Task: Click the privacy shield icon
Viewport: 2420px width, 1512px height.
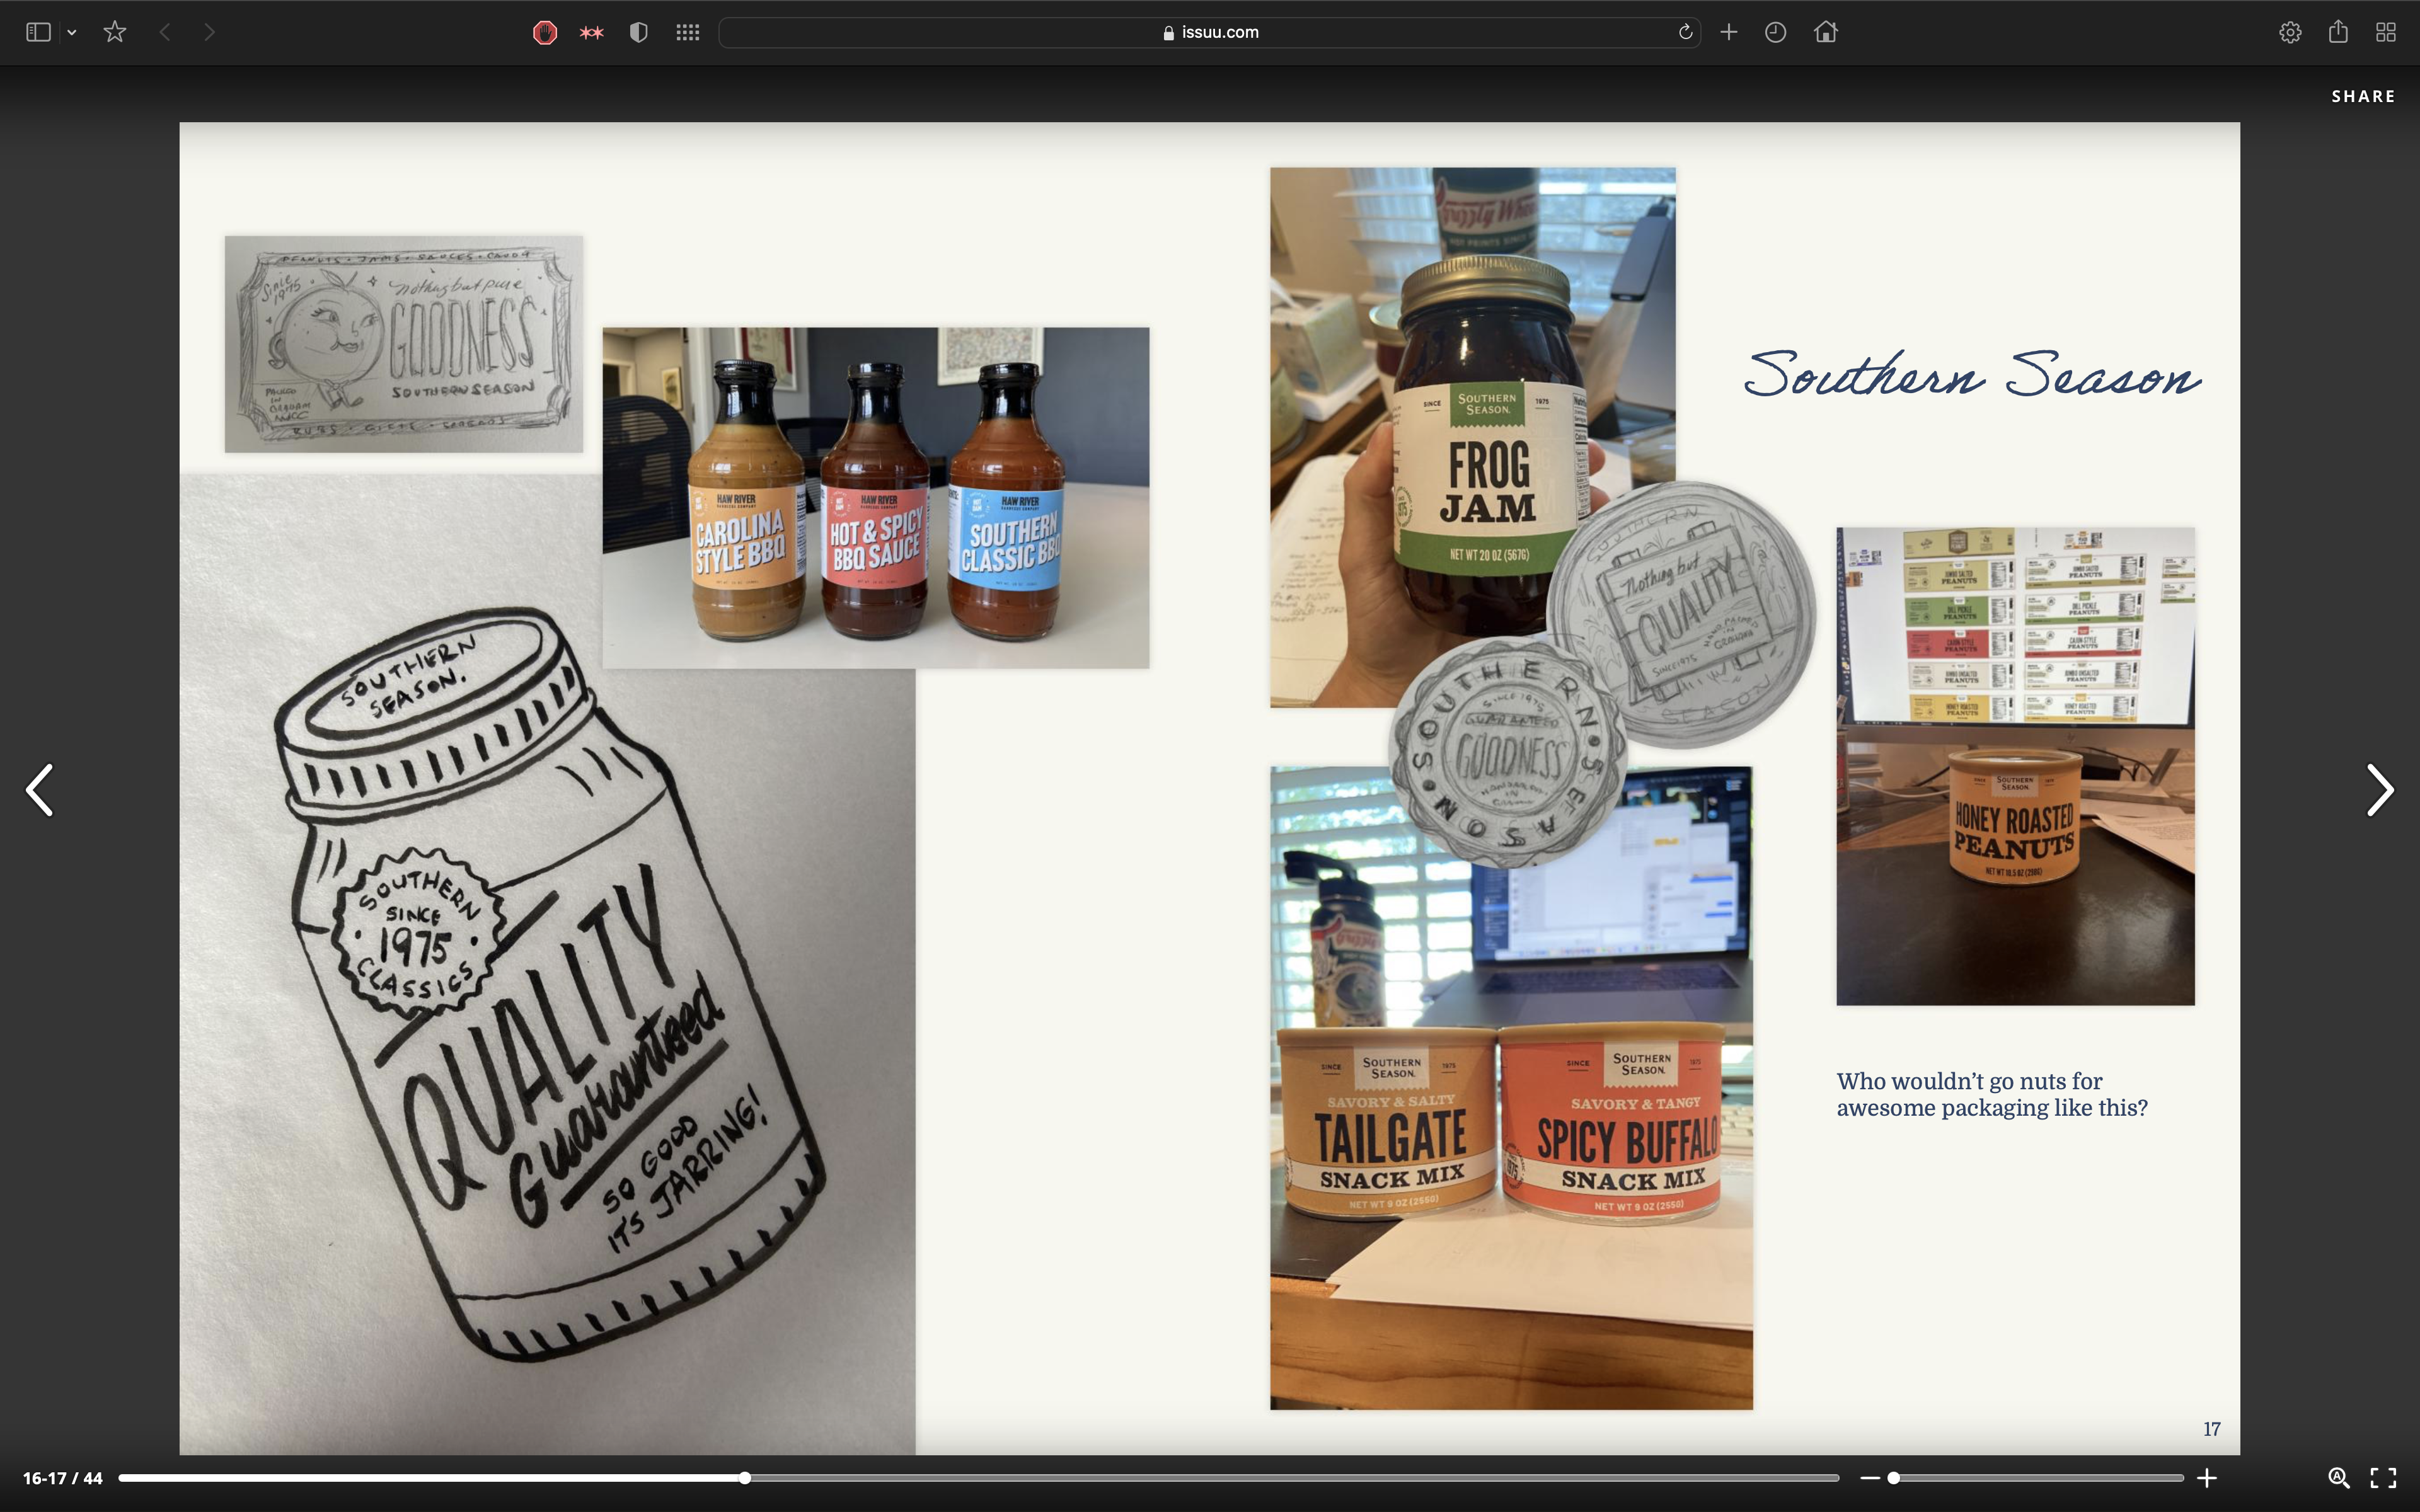Action: point(639,32)
